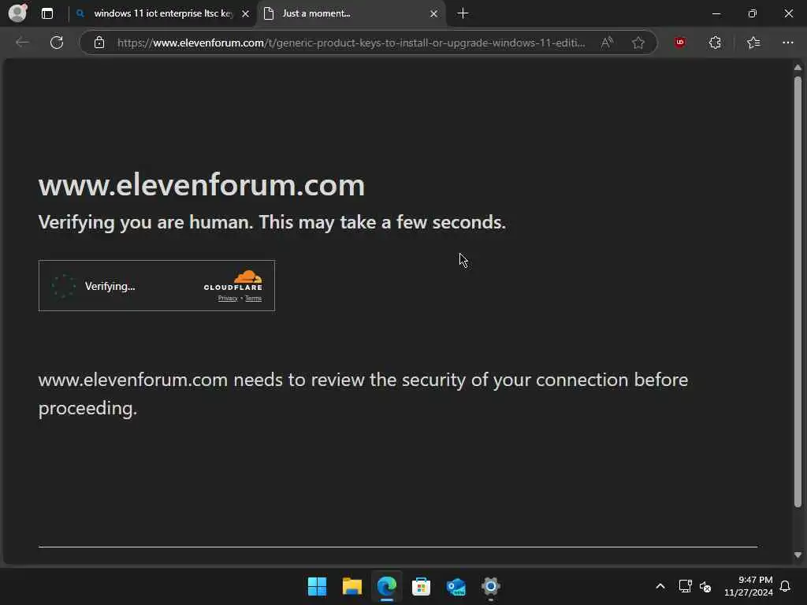Image resolution: width=807 pixels, height=605 pixels.
Task: Focus the elevenforum.com address bar
Action: [351, 43]
